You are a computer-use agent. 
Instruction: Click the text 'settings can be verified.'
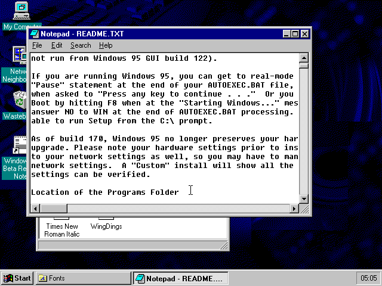[x=91, y=175]
